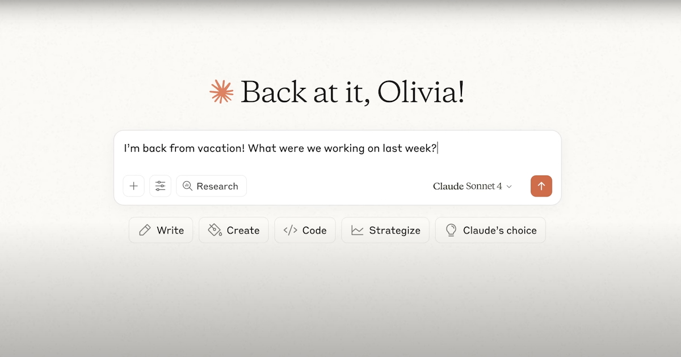The image size is (681, 357).
Task: Select the Write suggestion label
Action: 170,230
